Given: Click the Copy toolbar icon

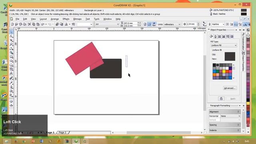Looking at the screenshot, I should pyautogui.click(x=34, y=24).
